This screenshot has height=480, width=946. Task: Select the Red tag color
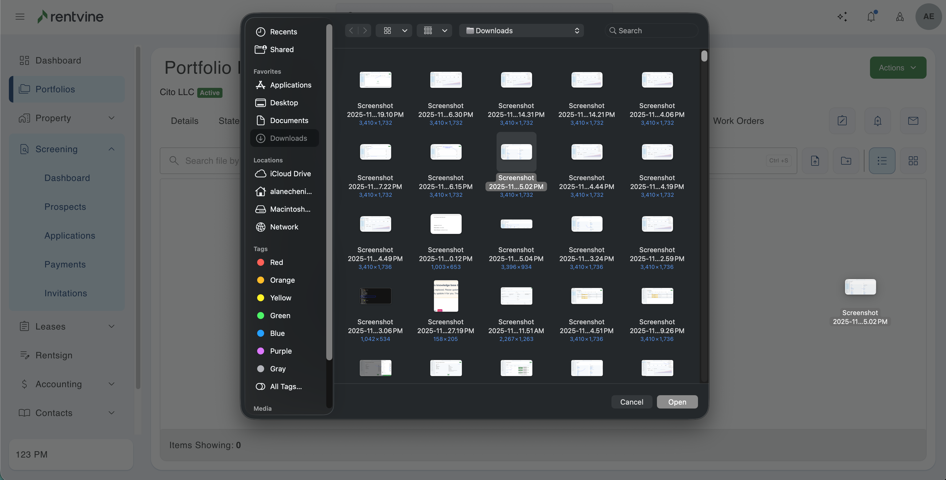(276, 262)
